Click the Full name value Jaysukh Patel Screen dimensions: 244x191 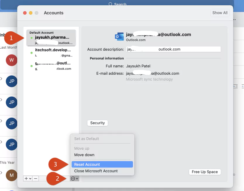(x=138, y=66)
